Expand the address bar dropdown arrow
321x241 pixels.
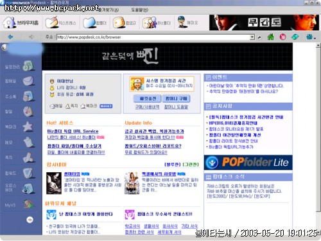252,37
